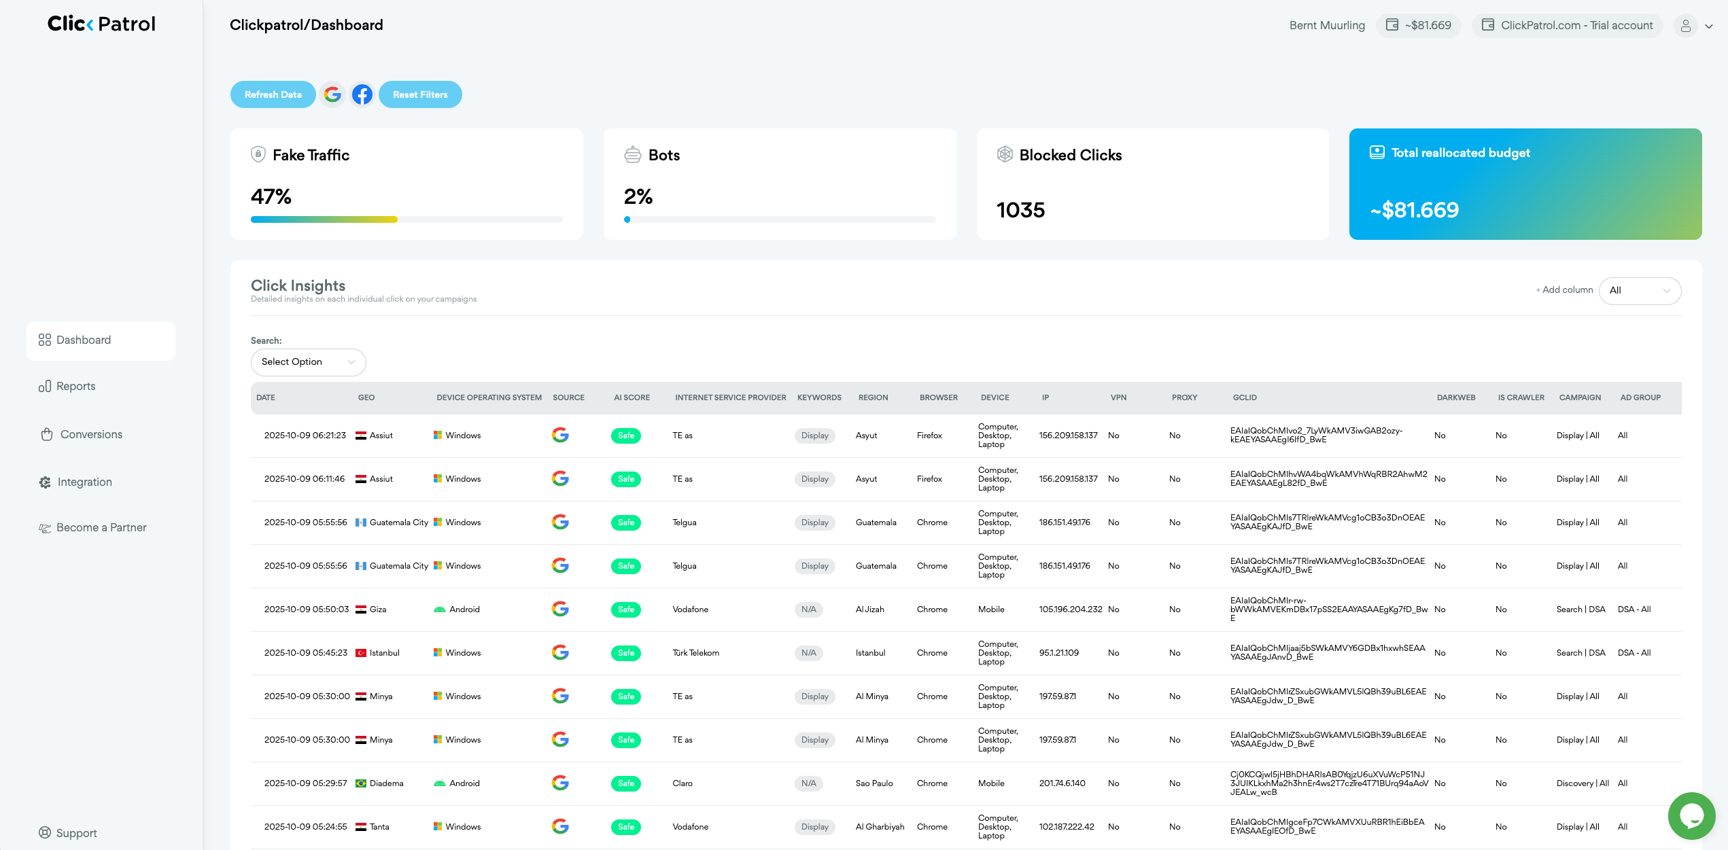Click the Add column link

click(1563, 290)
